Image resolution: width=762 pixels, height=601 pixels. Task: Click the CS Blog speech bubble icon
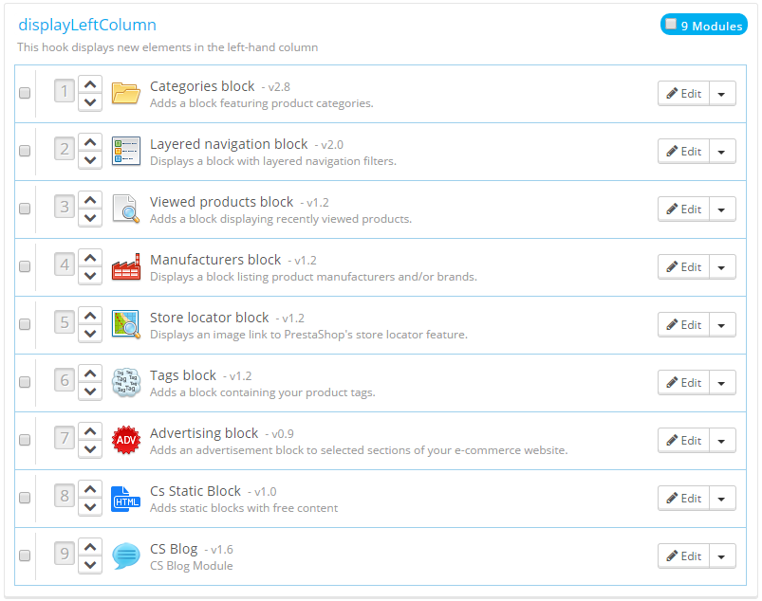click(x=125, y=555)
